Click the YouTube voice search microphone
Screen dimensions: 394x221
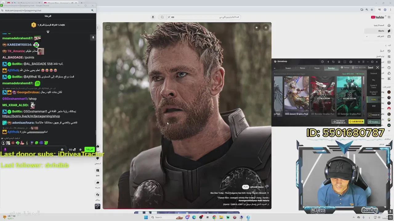click(x=153, y=17)
